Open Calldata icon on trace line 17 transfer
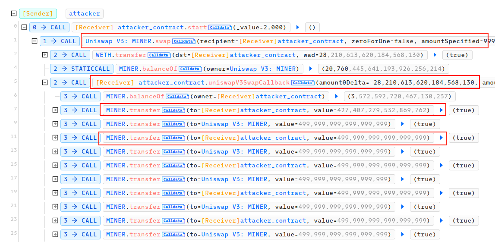The image size is (495, 242). [173, 179]
